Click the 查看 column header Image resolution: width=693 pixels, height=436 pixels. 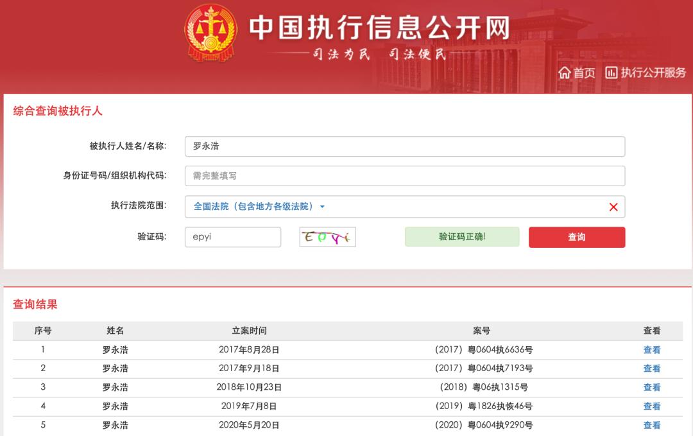tap(652, 331)
